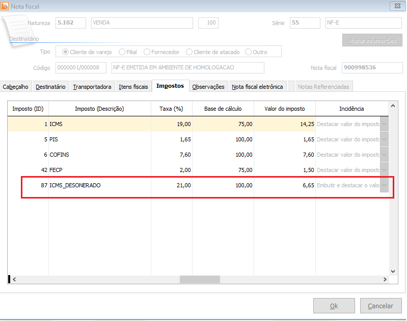Switch to the Itens fiscais tab

pos(133,87)
